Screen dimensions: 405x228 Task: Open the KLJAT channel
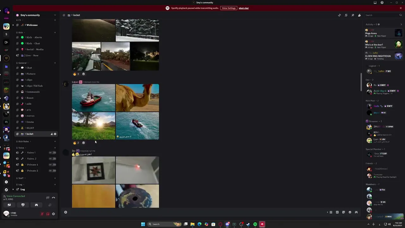[x=36, y=128]
